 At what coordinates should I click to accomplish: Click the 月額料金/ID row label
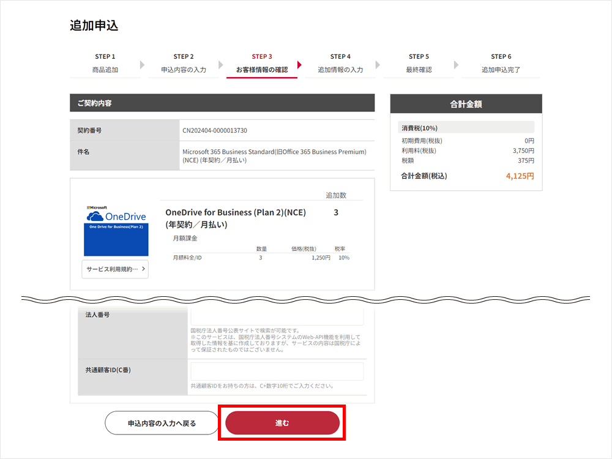pyautogui.click(x=187, y=258)
